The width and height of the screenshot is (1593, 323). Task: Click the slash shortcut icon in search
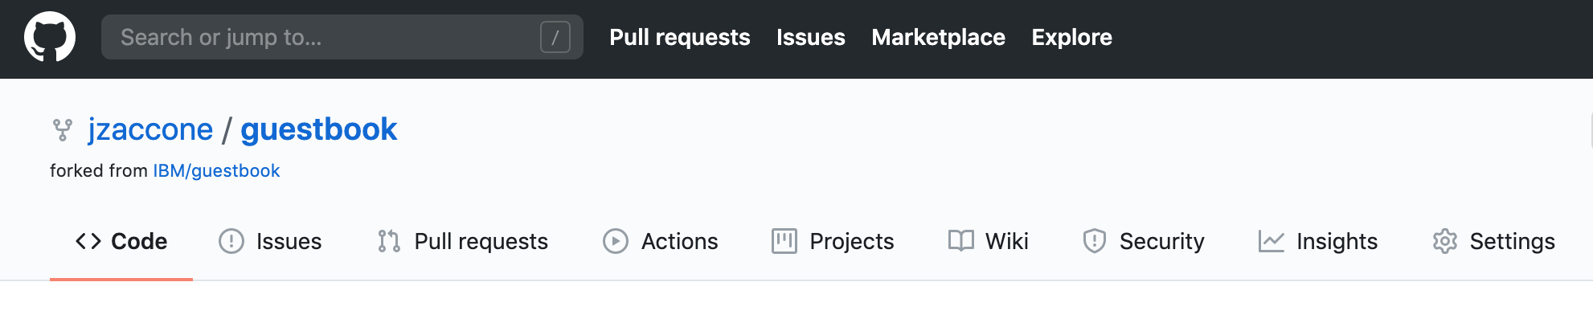[555, 37]
